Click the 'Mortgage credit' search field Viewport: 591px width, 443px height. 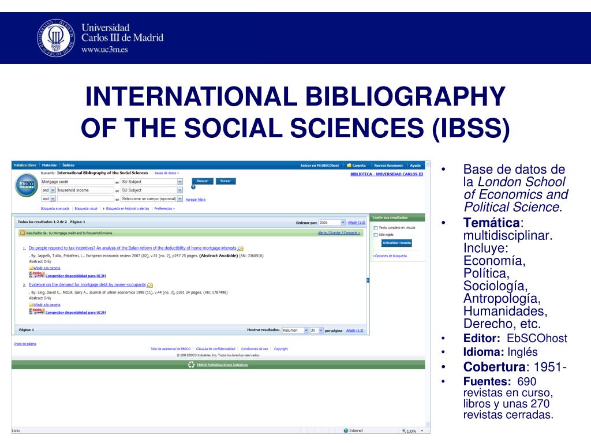pyautogui.click(x=77, y=182)
